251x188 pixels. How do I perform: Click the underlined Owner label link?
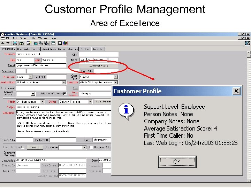tap(88, 140)
